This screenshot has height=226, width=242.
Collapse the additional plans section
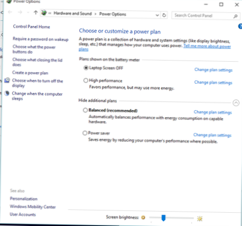click(236, 103)
